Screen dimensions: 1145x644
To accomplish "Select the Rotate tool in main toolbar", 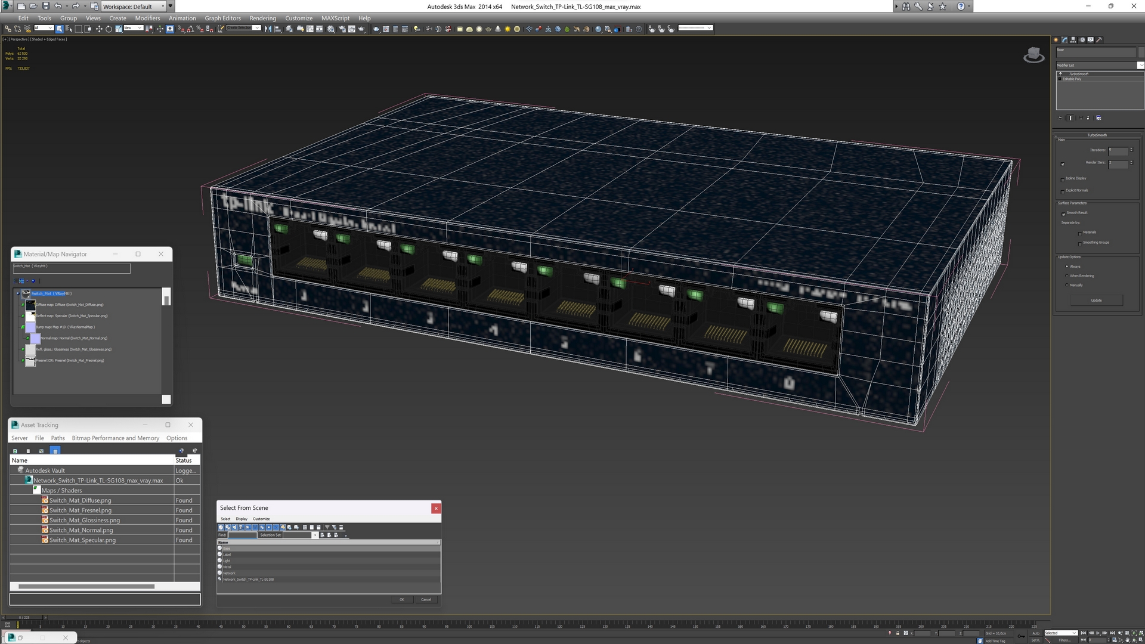I will click(x=109, y=29).
